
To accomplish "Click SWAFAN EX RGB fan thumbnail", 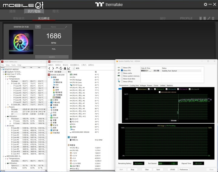I will click(x=21, y=42).
